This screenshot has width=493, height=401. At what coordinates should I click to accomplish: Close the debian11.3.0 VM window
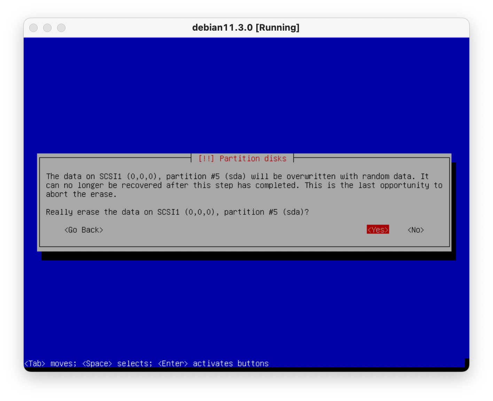point(33,28)
